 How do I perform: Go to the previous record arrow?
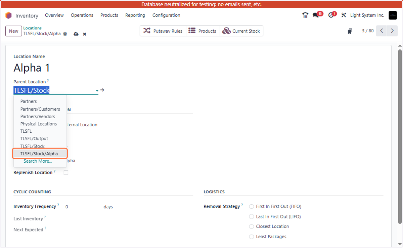coord(382,31)
